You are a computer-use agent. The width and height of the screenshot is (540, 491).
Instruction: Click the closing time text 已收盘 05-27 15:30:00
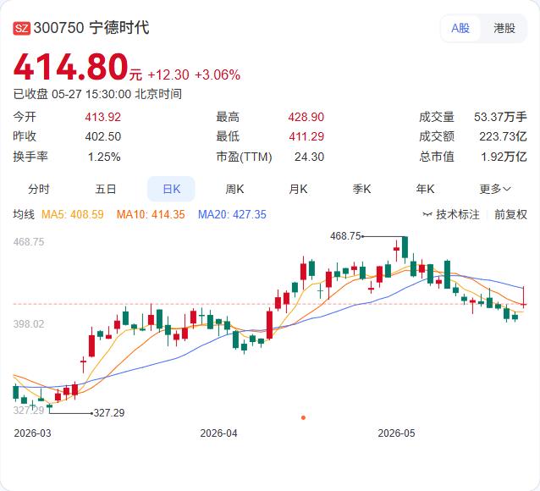(x=72, y=94)
